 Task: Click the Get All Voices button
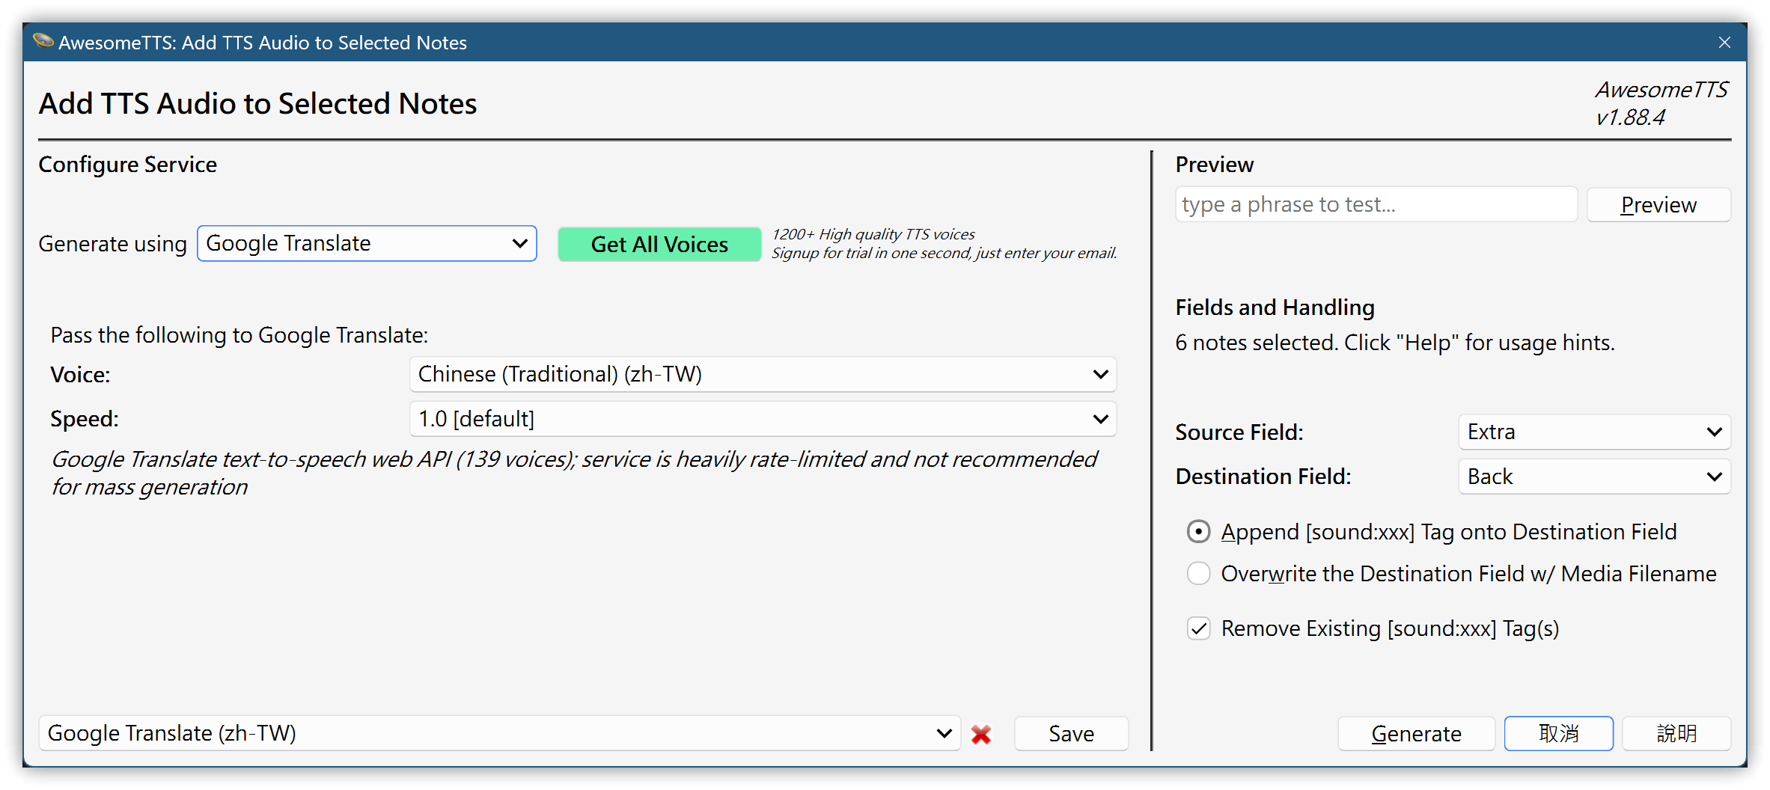coord(659,245)
